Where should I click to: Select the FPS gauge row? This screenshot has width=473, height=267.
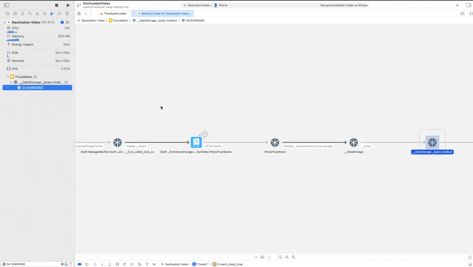[x=38, y=69]
